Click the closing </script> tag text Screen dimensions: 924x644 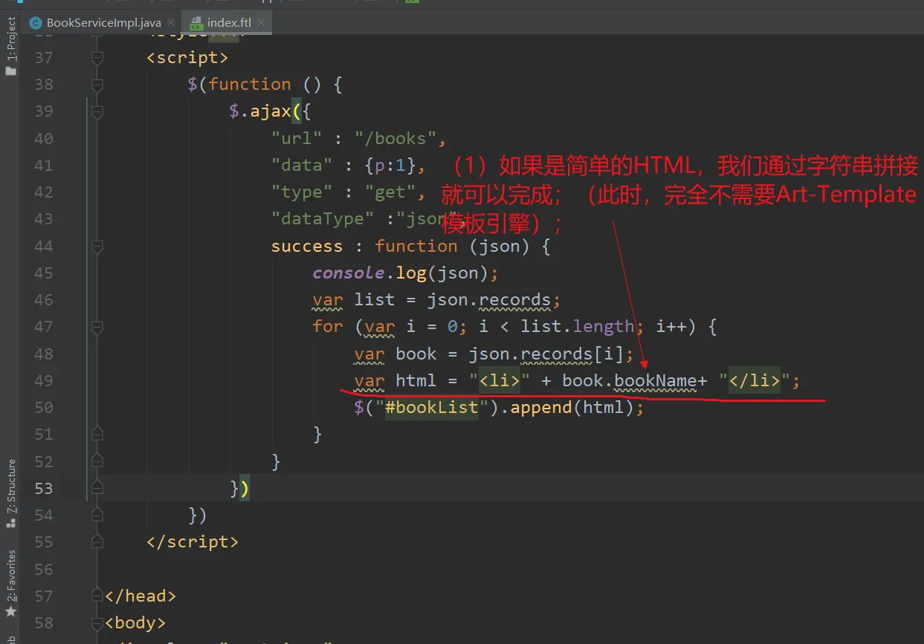tap(193, 541)
